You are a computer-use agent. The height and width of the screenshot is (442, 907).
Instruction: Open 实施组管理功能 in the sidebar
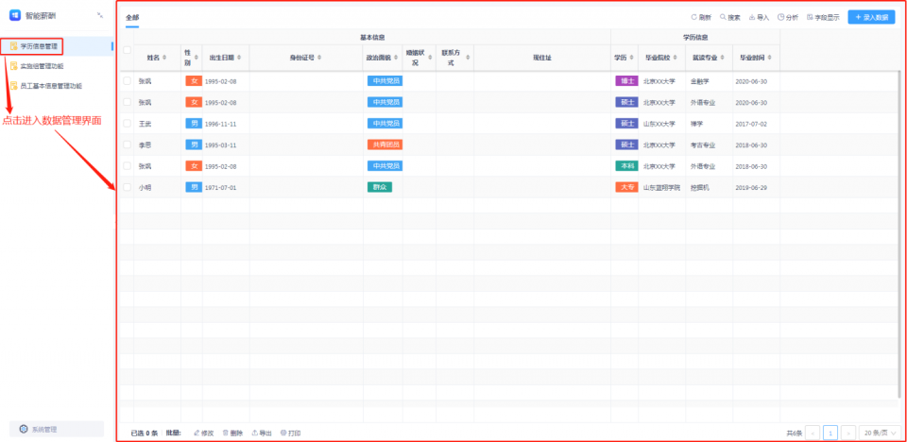point(55,66)
